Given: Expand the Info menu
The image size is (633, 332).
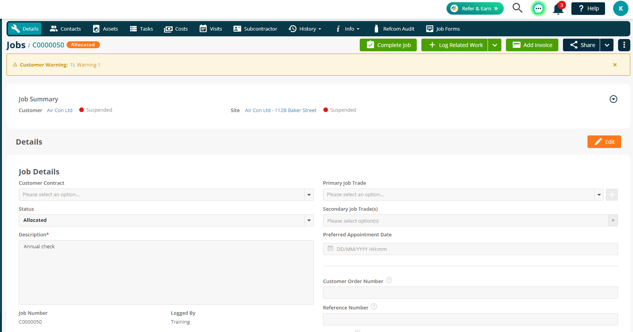Looking at the screenshot, I should tap(347, 29).
